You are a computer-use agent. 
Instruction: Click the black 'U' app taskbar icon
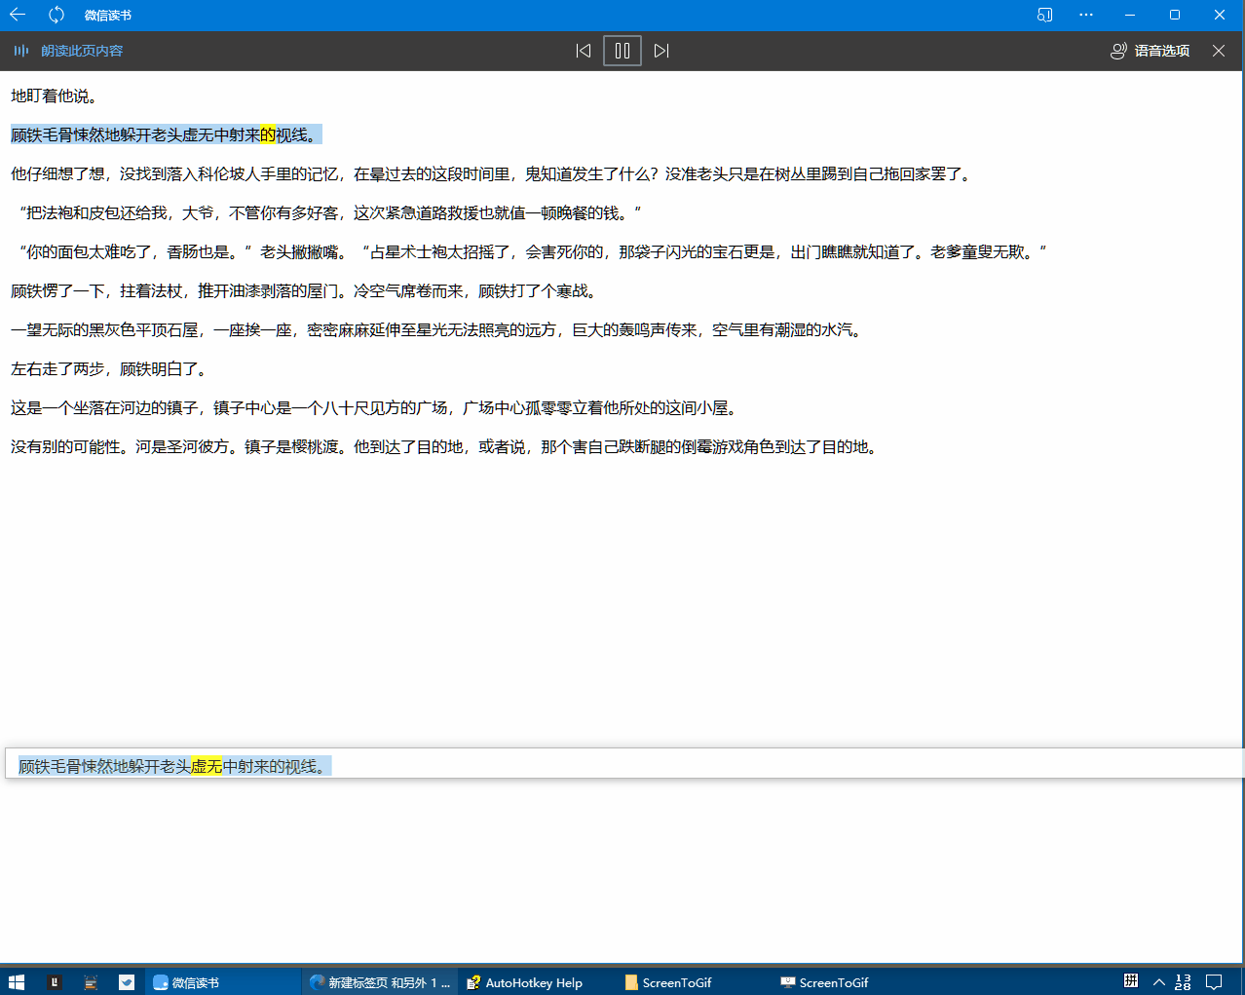[x=55, y=982]
